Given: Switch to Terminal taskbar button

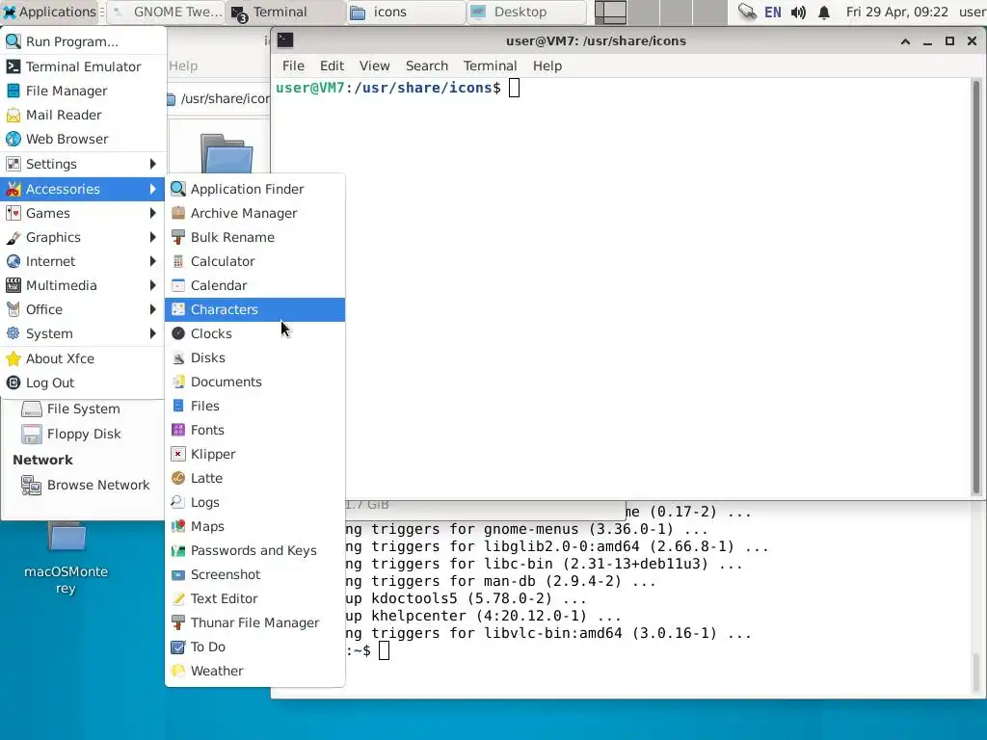Looking at the screenshot, I should pos(286,12).
